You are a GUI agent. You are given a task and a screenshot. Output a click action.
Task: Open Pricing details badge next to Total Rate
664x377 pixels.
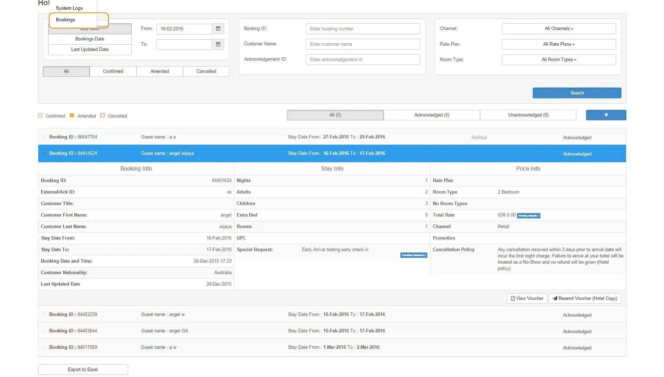click(x=528, y=216)
